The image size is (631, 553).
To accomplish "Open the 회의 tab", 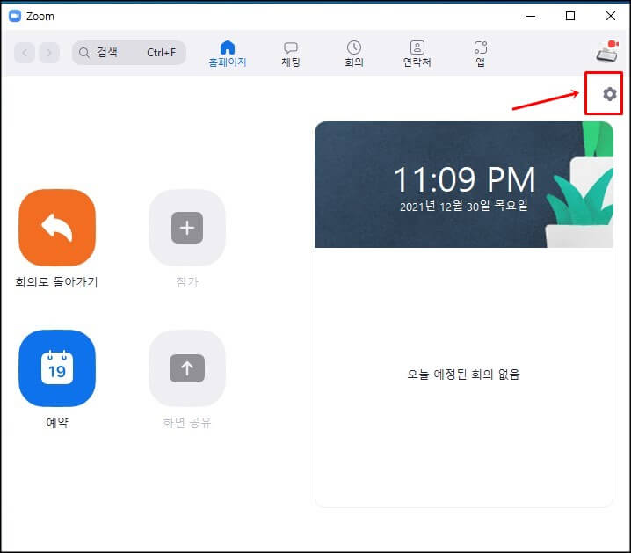I will (x=354, y=54).
